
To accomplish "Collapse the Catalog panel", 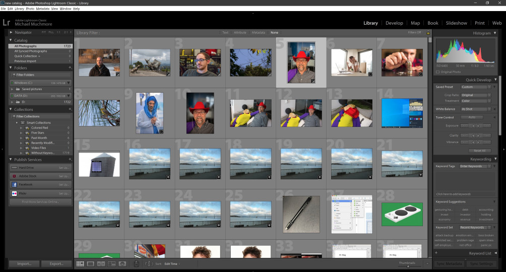I will coord(11,40).
